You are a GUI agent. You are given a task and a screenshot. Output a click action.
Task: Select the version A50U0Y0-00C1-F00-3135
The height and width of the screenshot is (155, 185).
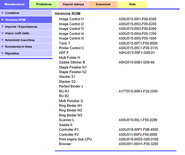pyautogui.click(x=138, y=48)
